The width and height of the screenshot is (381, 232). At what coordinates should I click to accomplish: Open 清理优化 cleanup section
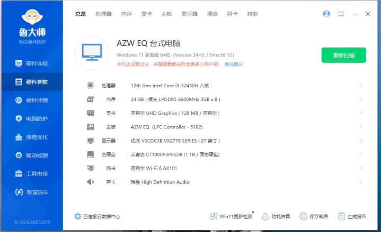31,137
